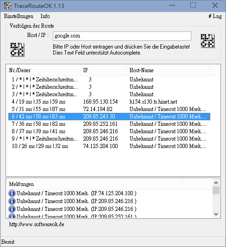The width and height of the screenshot is (226, 247).
Task: Click the info icon on the third Meldungen entry
Action: (12, 209)
